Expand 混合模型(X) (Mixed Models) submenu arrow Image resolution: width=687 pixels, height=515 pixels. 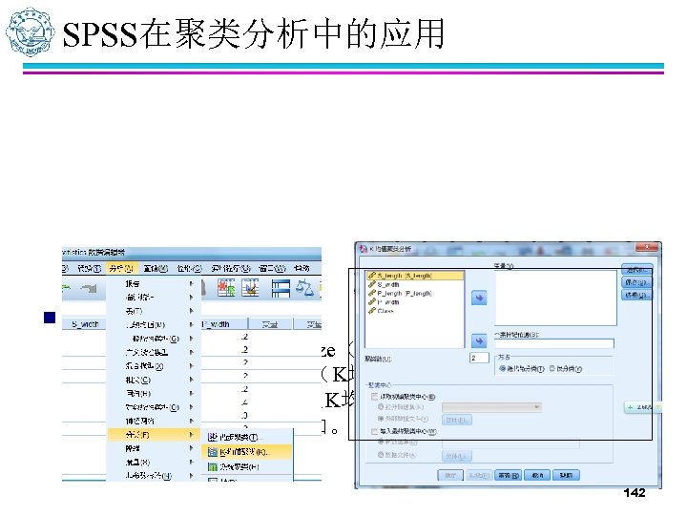coord(192,365)
